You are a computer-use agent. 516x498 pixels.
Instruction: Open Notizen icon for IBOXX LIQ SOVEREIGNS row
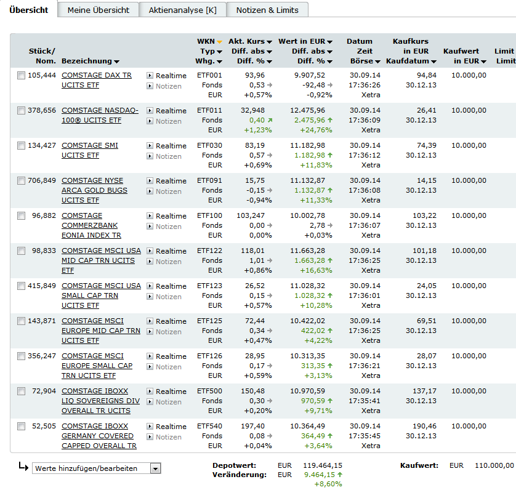click(150, 402)
